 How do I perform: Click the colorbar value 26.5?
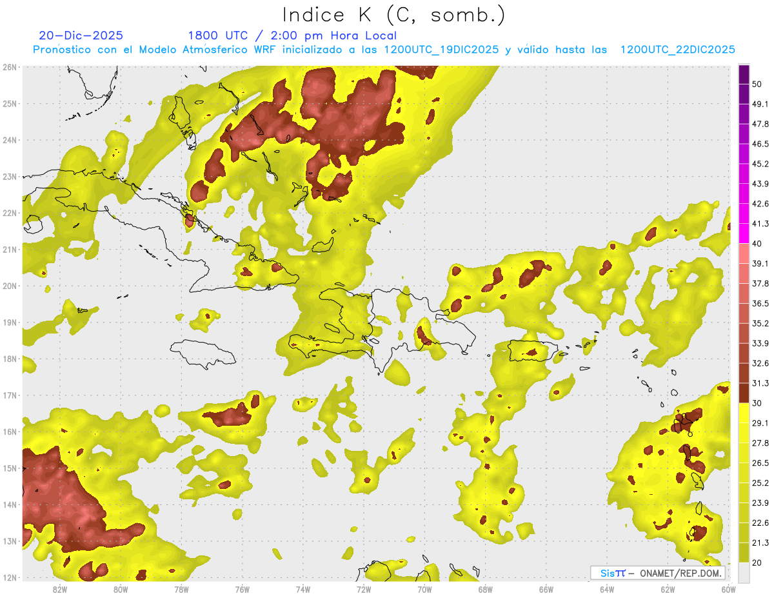pos(760,463)
